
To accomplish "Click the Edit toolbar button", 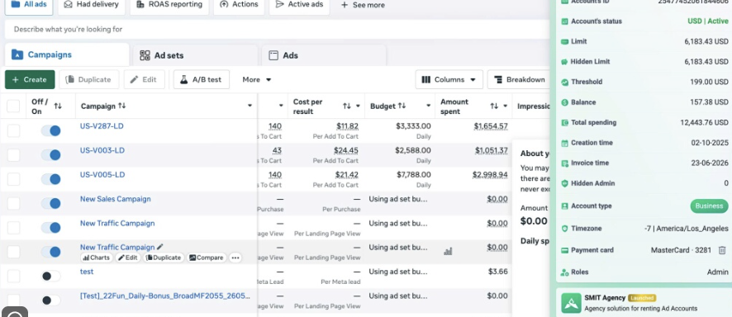I will (x=144, y=79).
